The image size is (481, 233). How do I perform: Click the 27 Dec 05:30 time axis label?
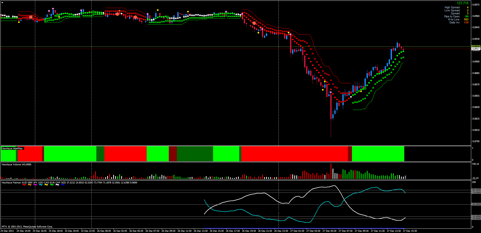tap(329, 231)
